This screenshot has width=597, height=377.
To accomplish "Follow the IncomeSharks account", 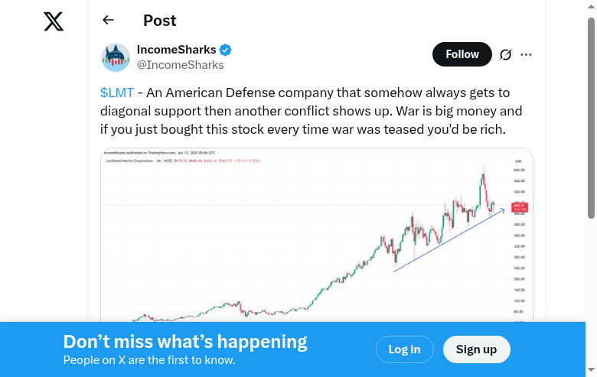I will pos(462,54).
